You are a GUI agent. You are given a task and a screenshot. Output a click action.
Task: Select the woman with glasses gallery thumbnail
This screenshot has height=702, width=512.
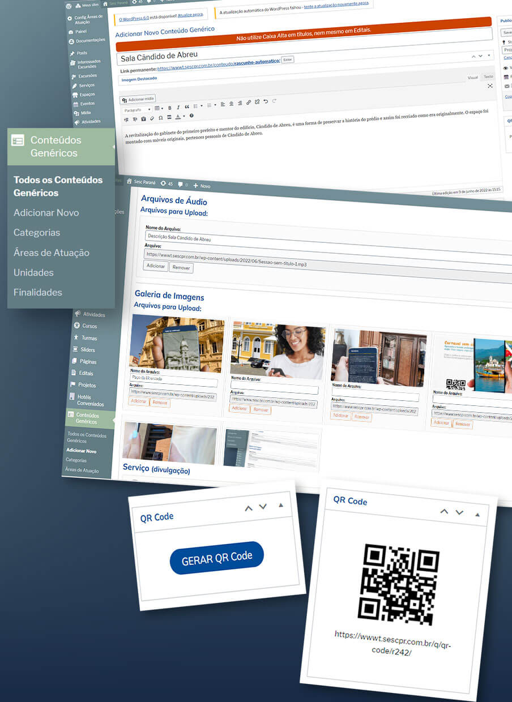[278, 350]
